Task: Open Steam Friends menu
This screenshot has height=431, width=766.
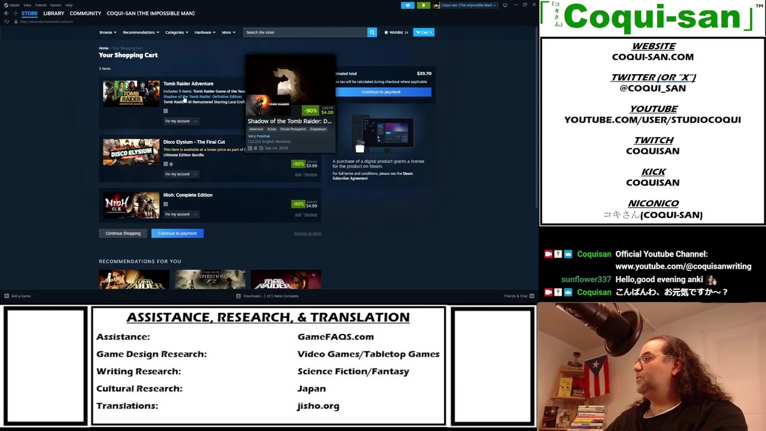Action: point(41,5)
